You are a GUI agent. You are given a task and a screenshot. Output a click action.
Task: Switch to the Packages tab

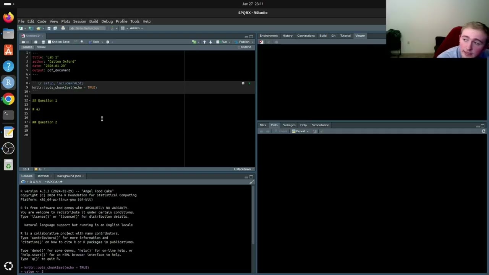coord(289,125)
